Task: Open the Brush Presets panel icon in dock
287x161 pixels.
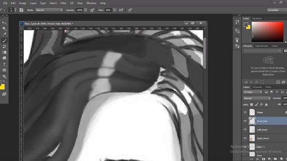Action: point(237,40)
